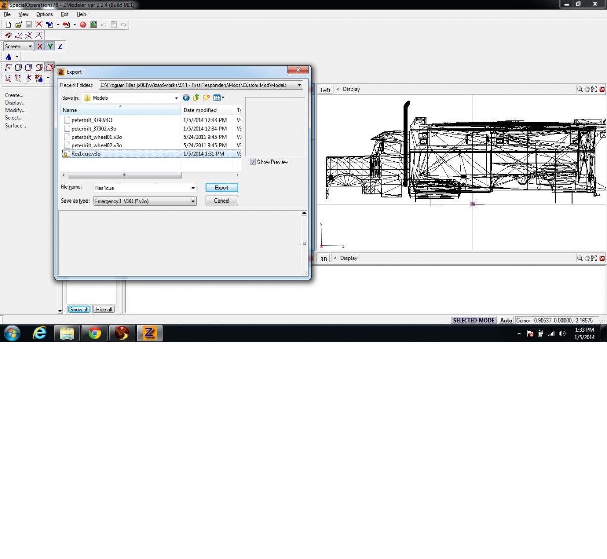Click the Show all button
Screen dimensions: 607x559
point(79,309)
